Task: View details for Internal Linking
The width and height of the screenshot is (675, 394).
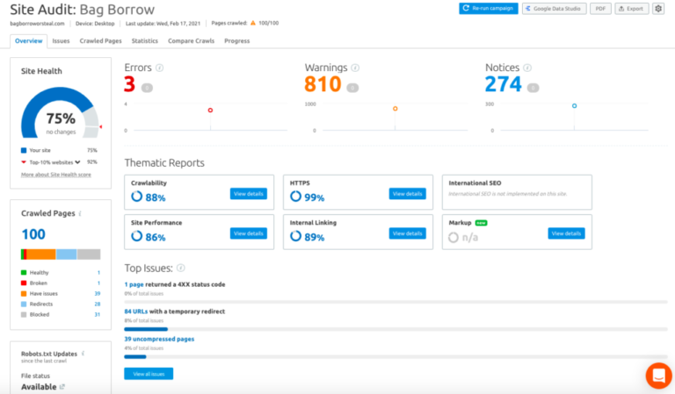Action: pyautogui.click(x=407, y=233)
